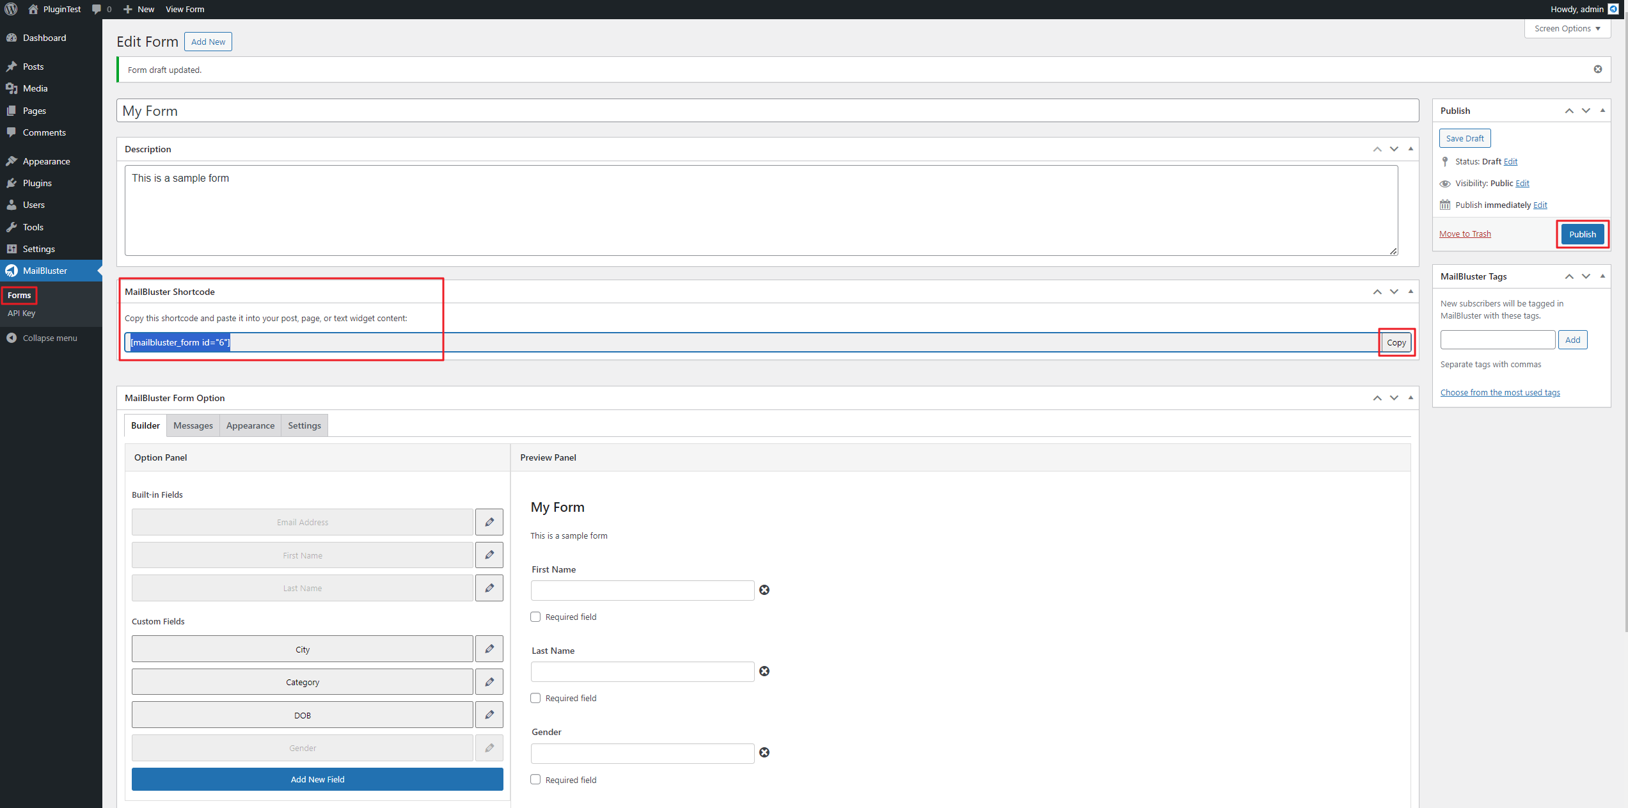The image size is (1628, 808).
Task: Collapse the MailBluster Tags panel triangle
Action: [x=1602, y=276]
